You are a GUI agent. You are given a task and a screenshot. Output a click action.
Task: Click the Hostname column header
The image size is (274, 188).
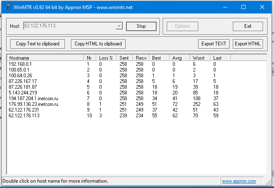pyautogui.click(x=45, y=58)
